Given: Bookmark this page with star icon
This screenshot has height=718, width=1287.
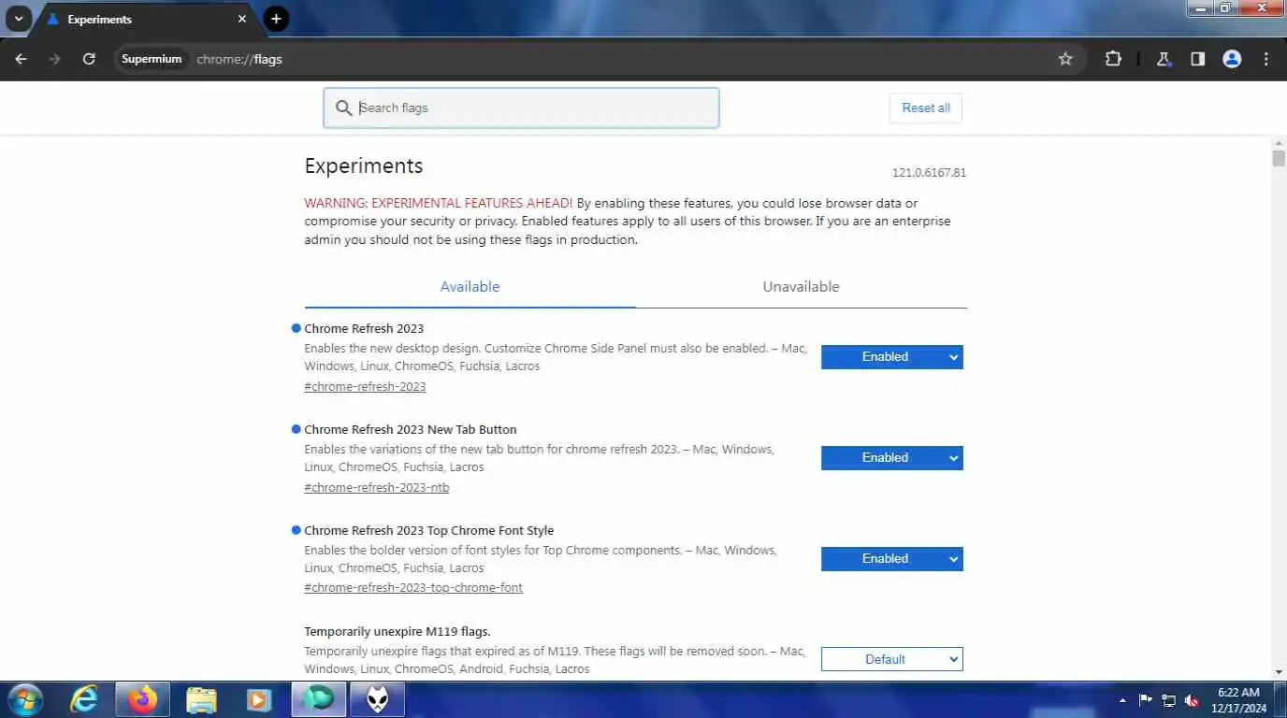Looking at the screenshot, I should 1065,59.
